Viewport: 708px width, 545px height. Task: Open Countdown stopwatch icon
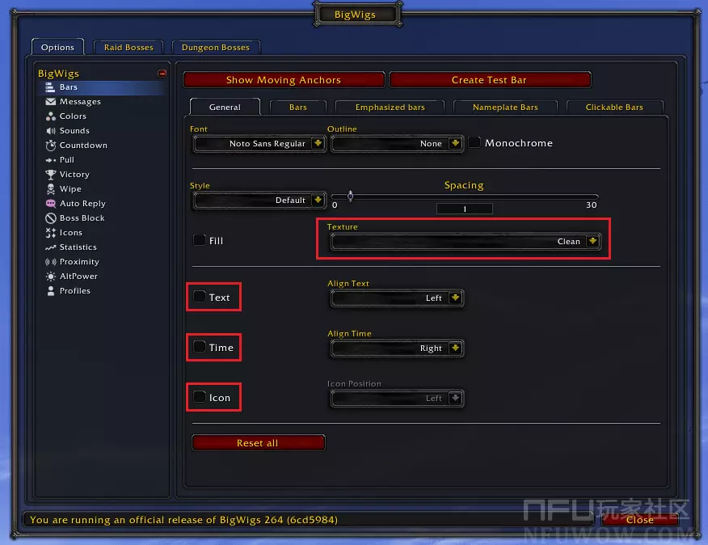point(52,146)
